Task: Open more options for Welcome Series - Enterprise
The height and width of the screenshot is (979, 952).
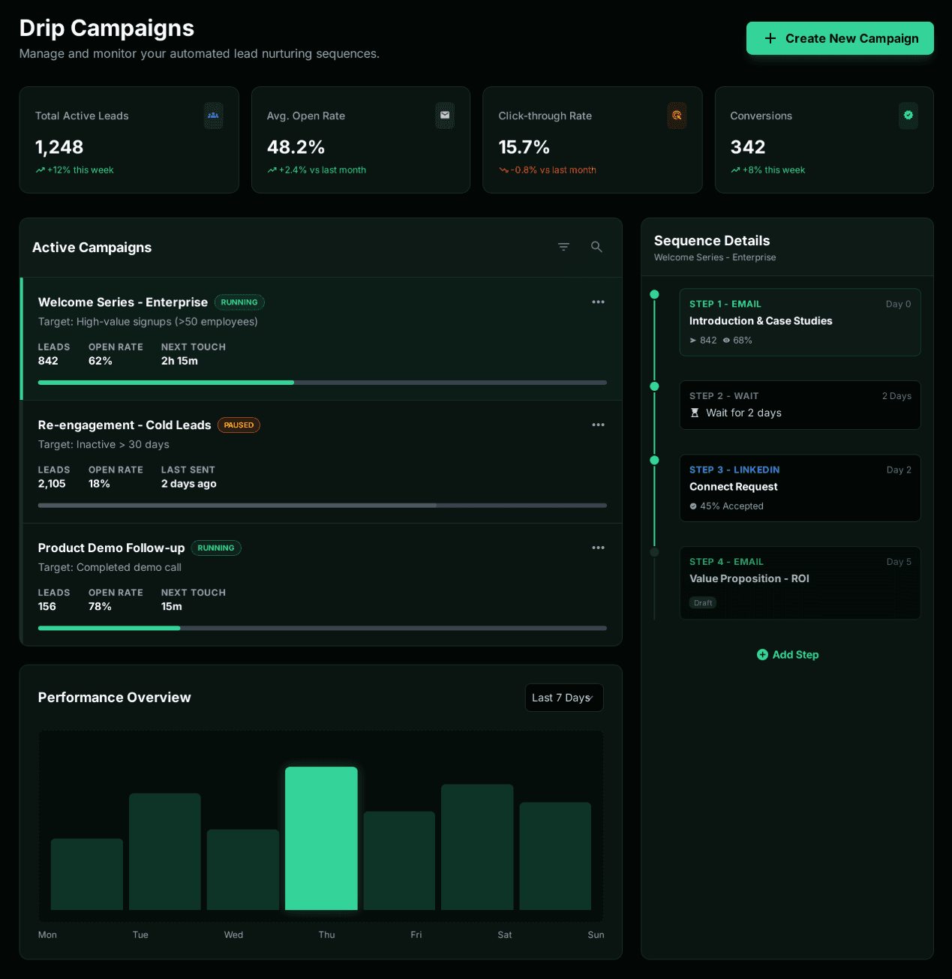Action: [x=598, y=302]
